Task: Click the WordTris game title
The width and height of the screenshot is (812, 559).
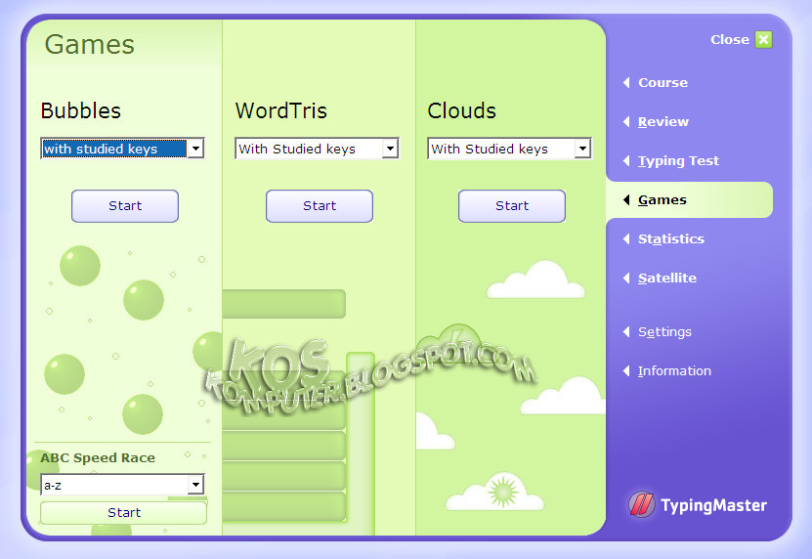Action: [x=281, y=110]
